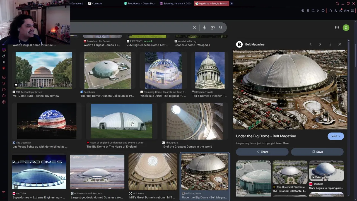Open World's Largest Domes Broadwell result
Viewport: 357px width, 201px height.
102,45
